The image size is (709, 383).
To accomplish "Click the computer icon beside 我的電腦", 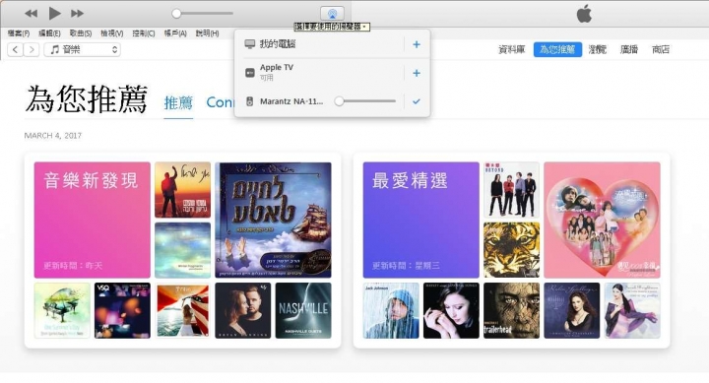I will tap(249, 44).
